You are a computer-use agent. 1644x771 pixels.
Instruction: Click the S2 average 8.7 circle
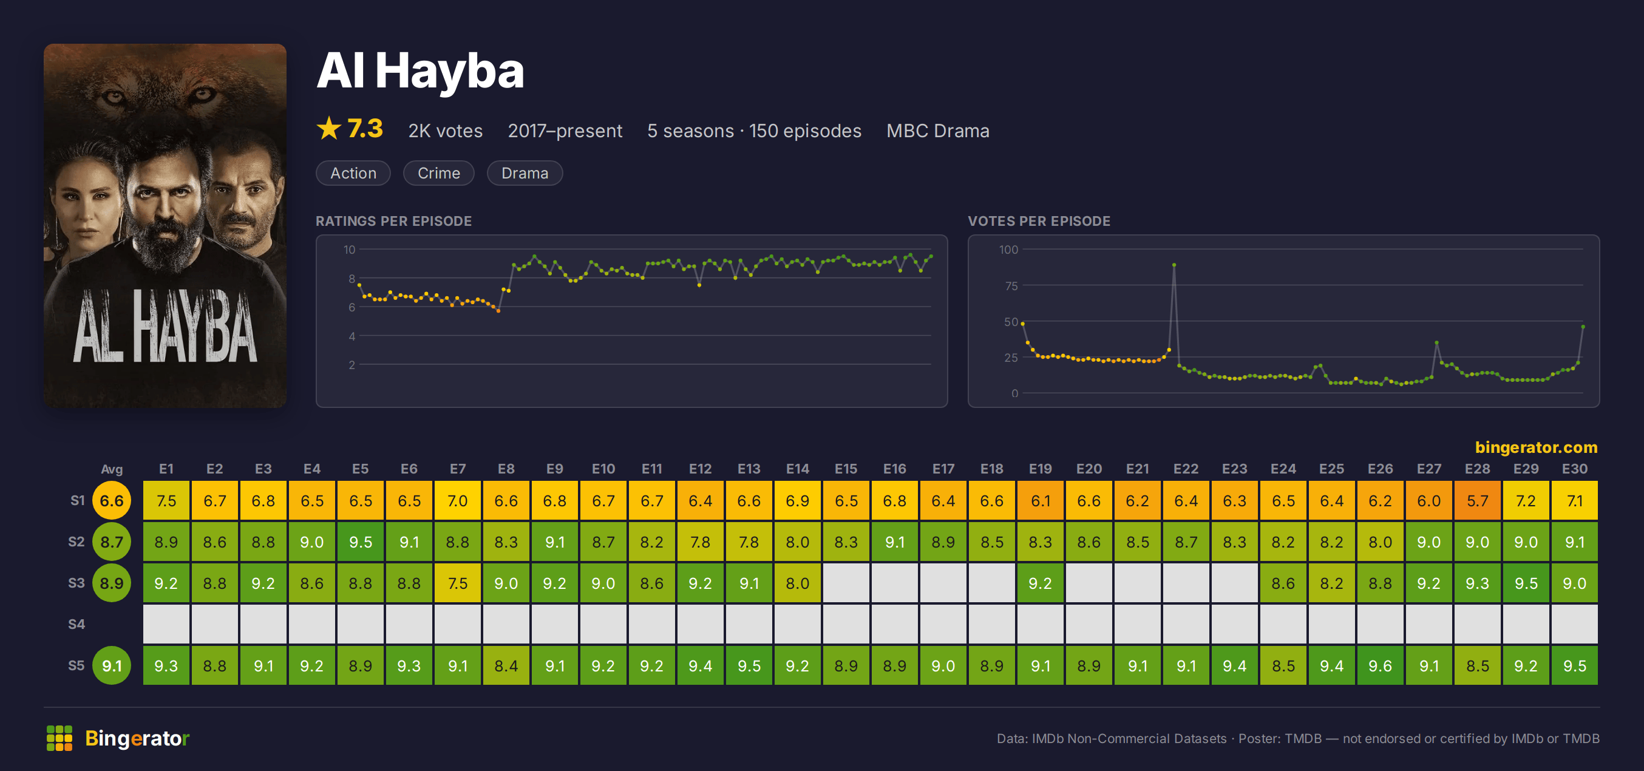112,542
